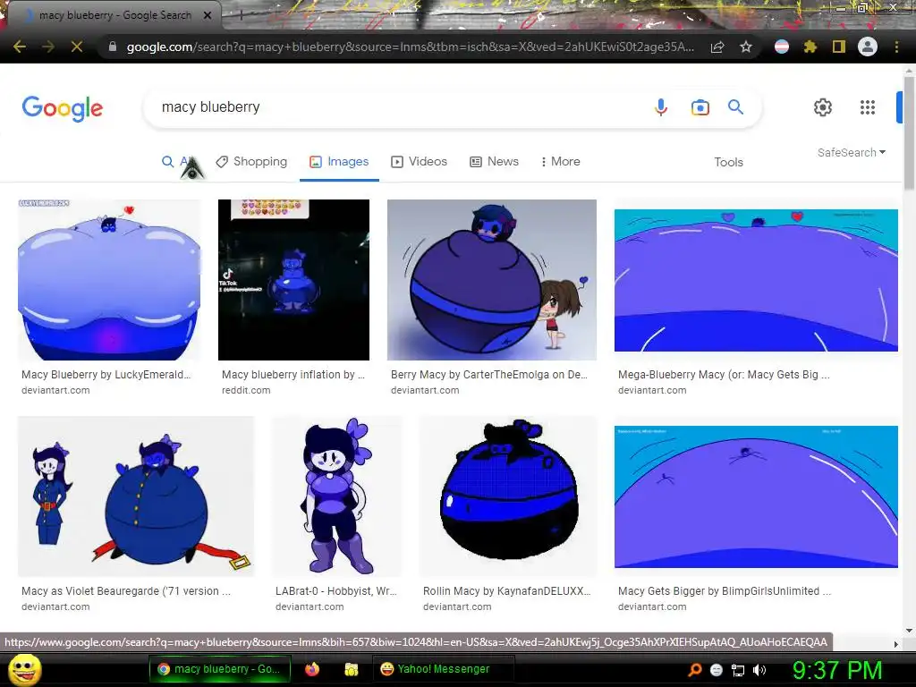
Task: Close the macy blueberry browser tab
Action: point(208,15)
